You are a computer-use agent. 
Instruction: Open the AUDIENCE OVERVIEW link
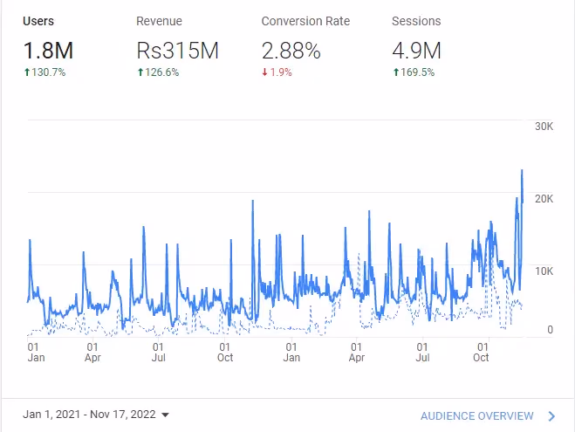476,416
